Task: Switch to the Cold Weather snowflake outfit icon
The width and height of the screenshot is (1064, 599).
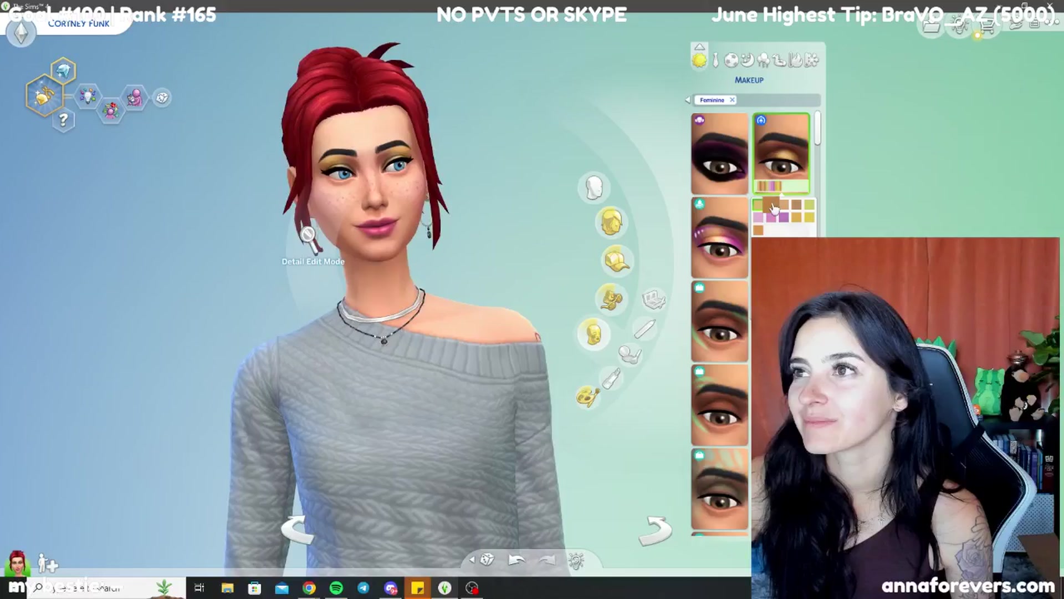Action: point(811,59)
